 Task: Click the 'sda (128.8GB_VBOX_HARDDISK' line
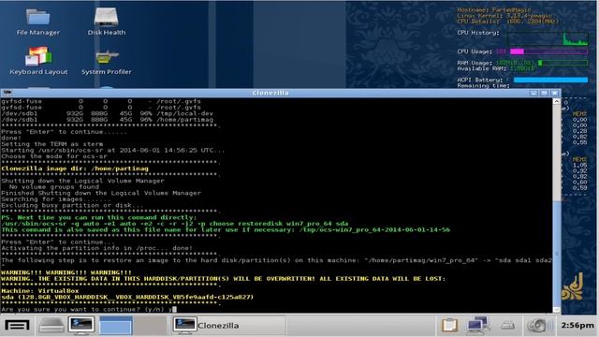[x=127, y=297]
